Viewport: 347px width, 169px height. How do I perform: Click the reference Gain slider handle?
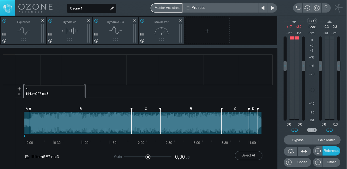[x=148, y=157]
